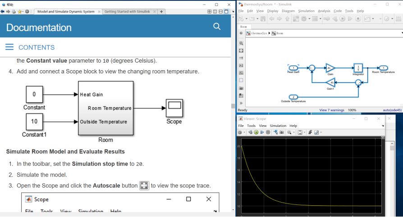Switch to Getting Started with Simulink tab
Screen dimensions: 403x217
[127, 12]
